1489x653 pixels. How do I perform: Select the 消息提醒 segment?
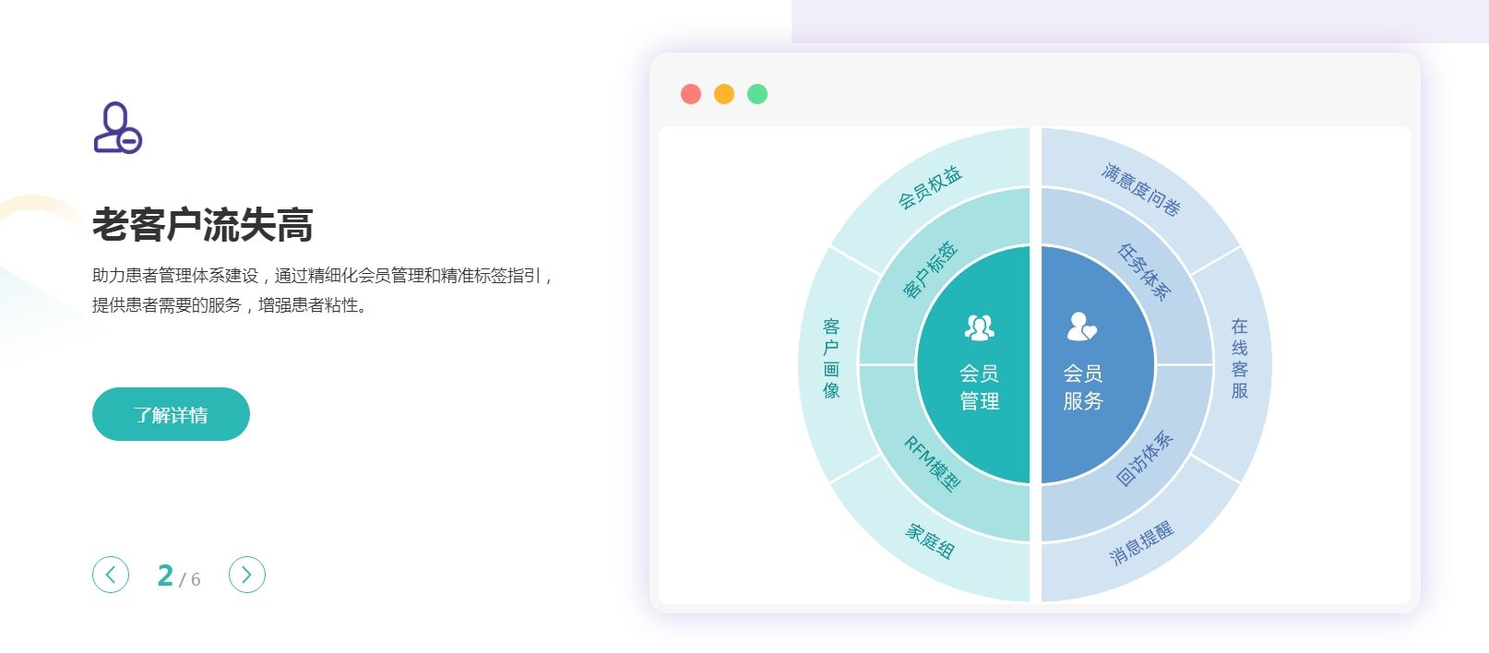point(1141,542)
